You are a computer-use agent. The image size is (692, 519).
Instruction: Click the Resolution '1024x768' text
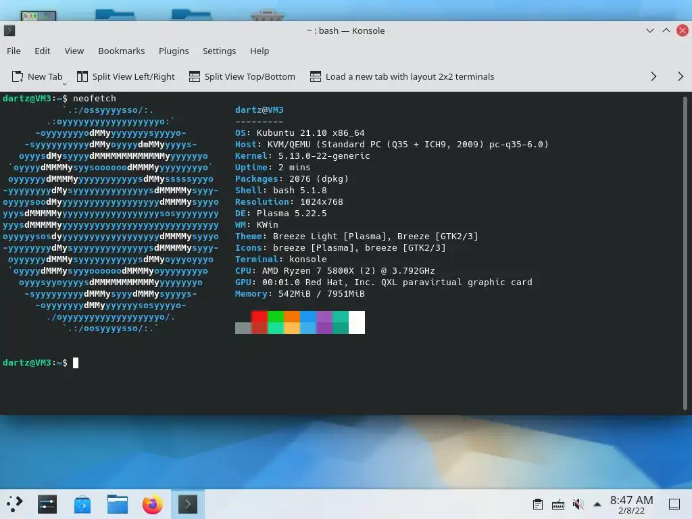click(321, 201)
